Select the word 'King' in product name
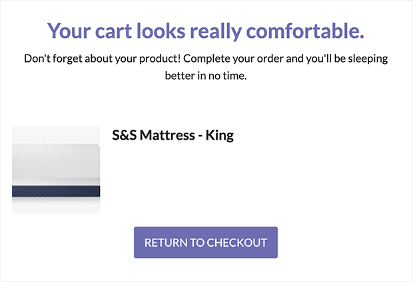This screenshot has width=413, height=282. (219, 135)
